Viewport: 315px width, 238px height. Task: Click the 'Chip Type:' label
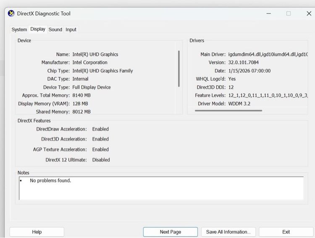58,71
